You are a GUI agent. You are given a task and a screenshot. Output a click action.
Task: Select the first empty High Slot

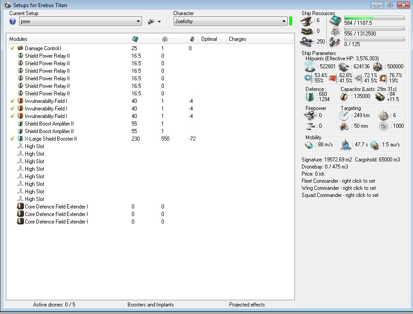150,146
